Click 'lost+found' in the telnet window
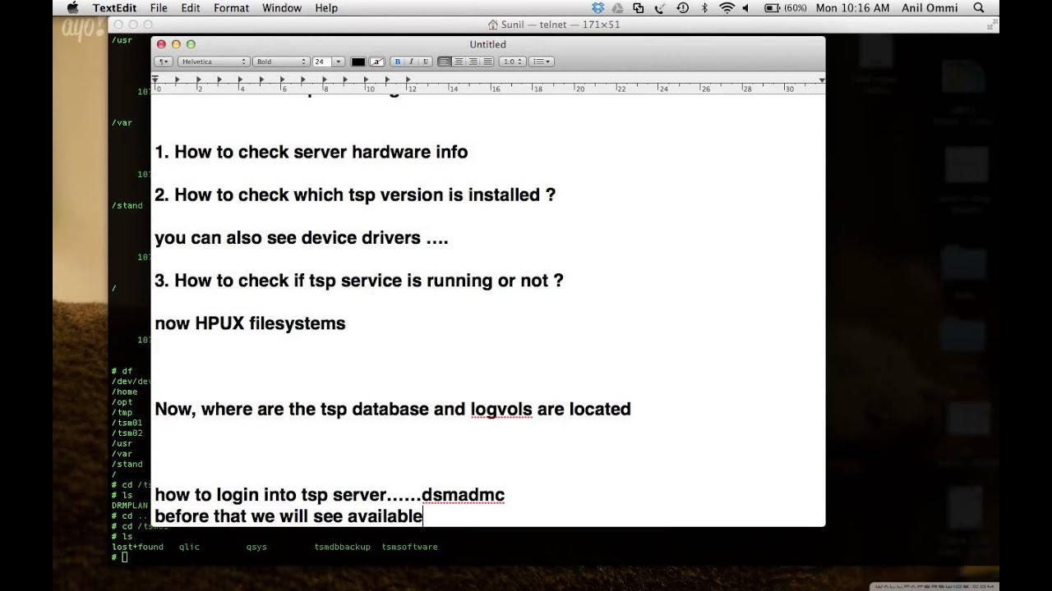The height and width of the screenshot is (591, 1052). tap(137, 547)
